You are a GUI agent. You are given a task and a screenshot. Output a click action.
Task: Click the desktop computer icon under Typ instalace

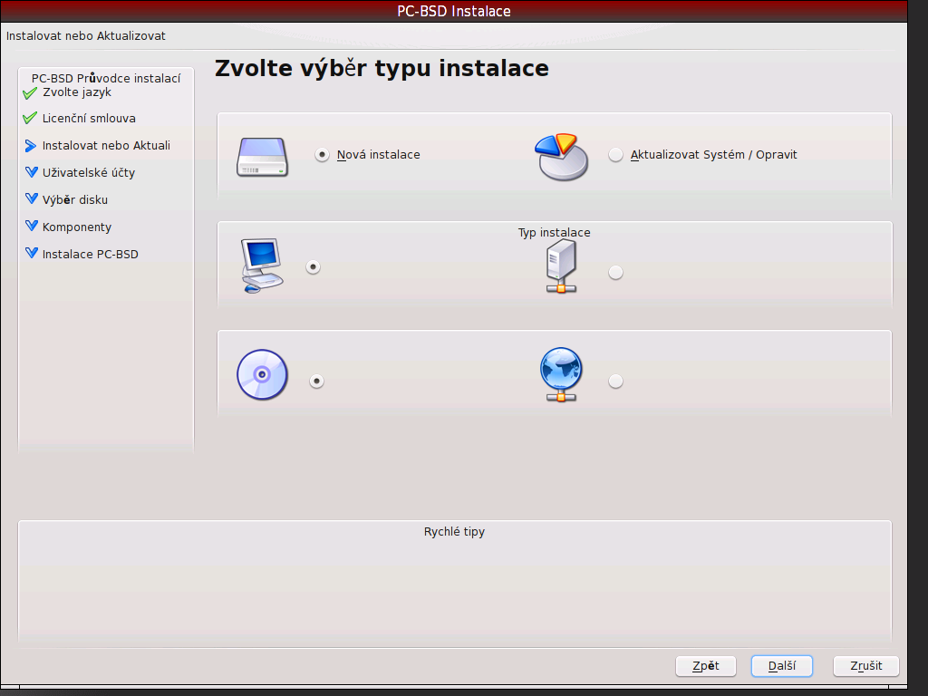point(262,266)
